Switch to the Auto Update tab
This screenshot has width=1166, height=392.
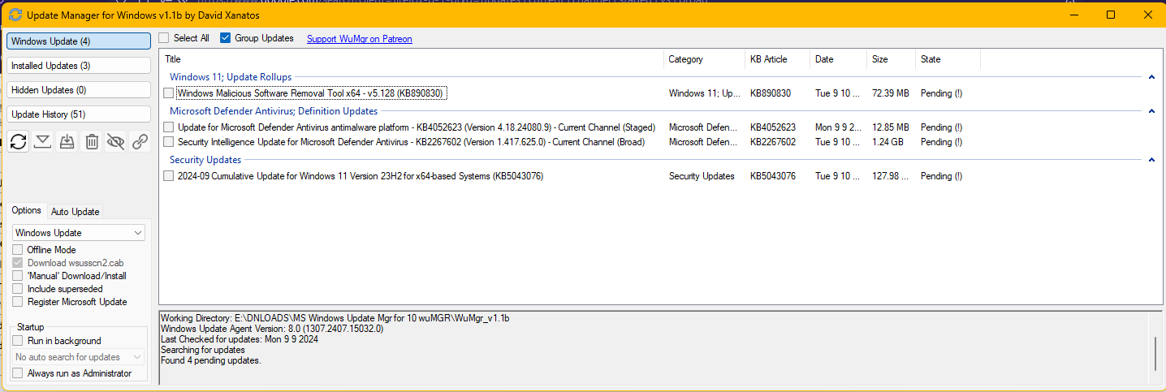coord(75,212)
